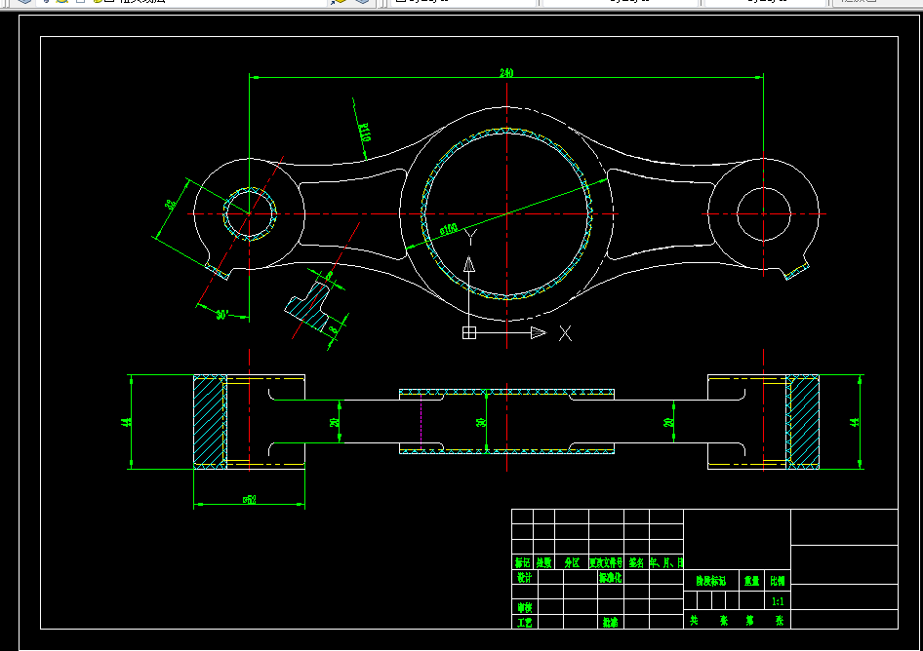The width and height of the screenshot is (923, 651).
Task: Pick the ø52 diameter dimension text
Action: (x=249, y=500)
